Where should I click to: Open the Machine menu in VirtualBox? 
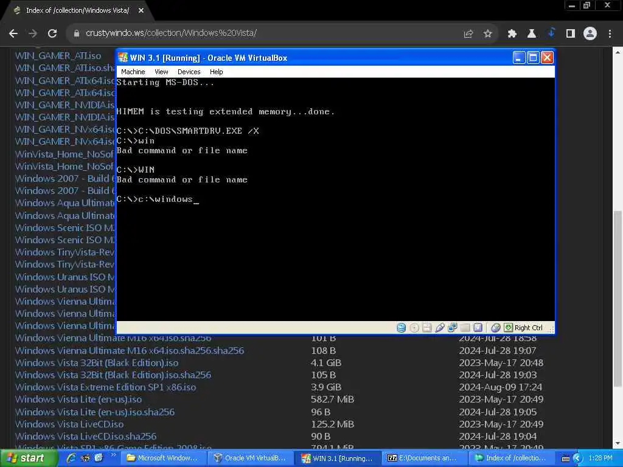click(133, 72)
